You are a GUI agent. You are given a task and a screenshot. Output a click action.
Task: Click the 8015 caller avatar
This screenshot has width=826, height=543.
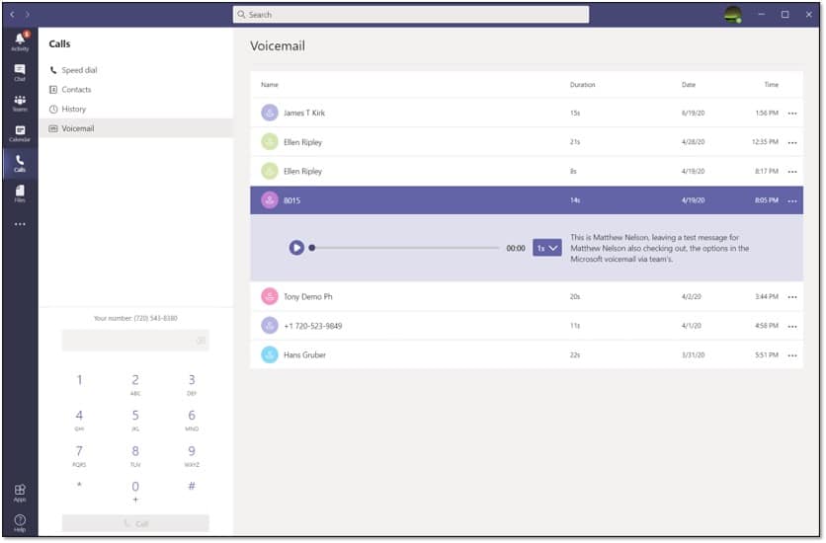(270, 200)
